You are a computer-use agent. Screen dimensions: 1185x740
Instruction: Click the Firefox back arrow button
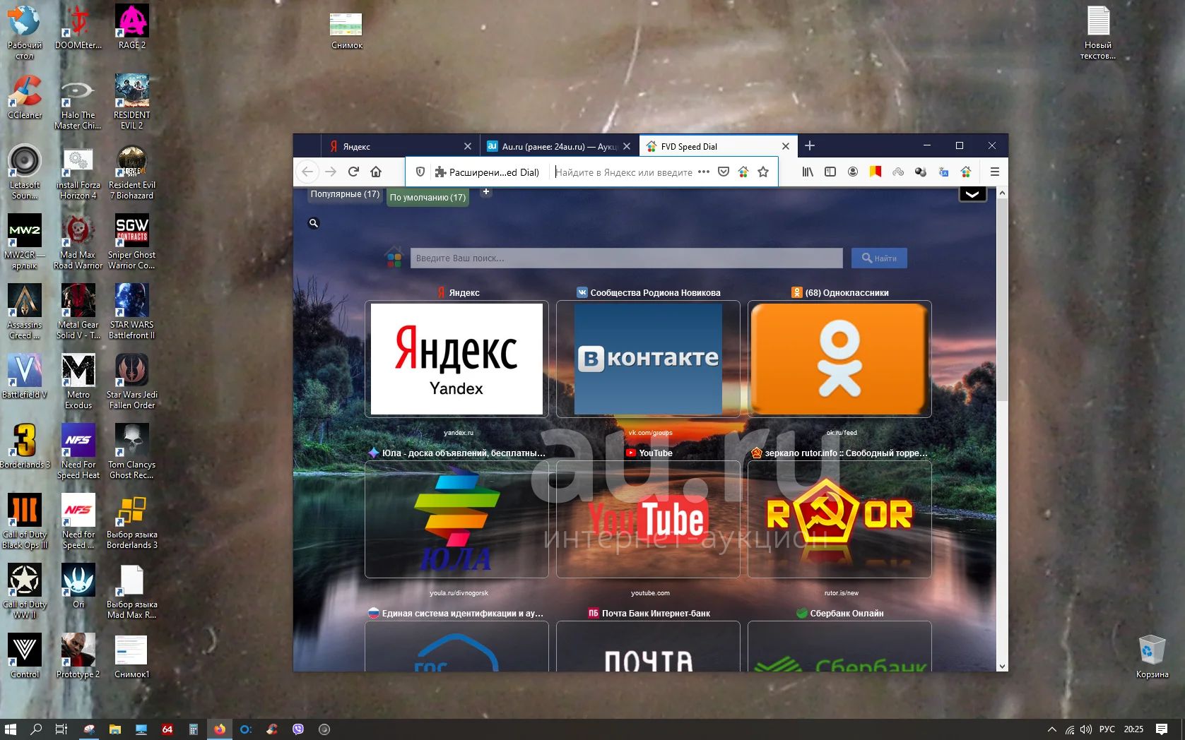pyautogui.click(x=307, y=172)
